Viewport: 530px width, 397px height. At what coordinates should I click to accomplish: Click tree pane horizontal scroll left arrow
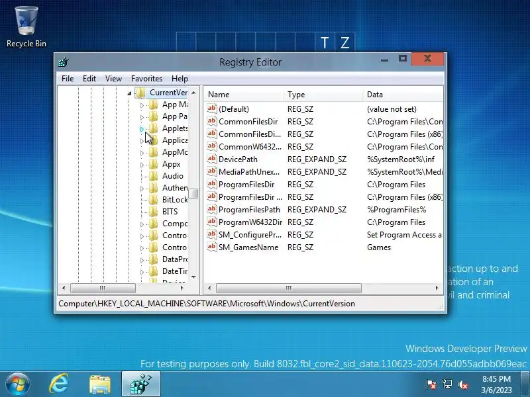pos(64,288)
